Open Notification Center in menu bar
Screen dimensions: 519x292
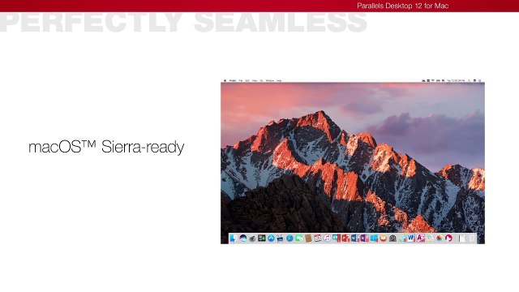pos(479,80)
